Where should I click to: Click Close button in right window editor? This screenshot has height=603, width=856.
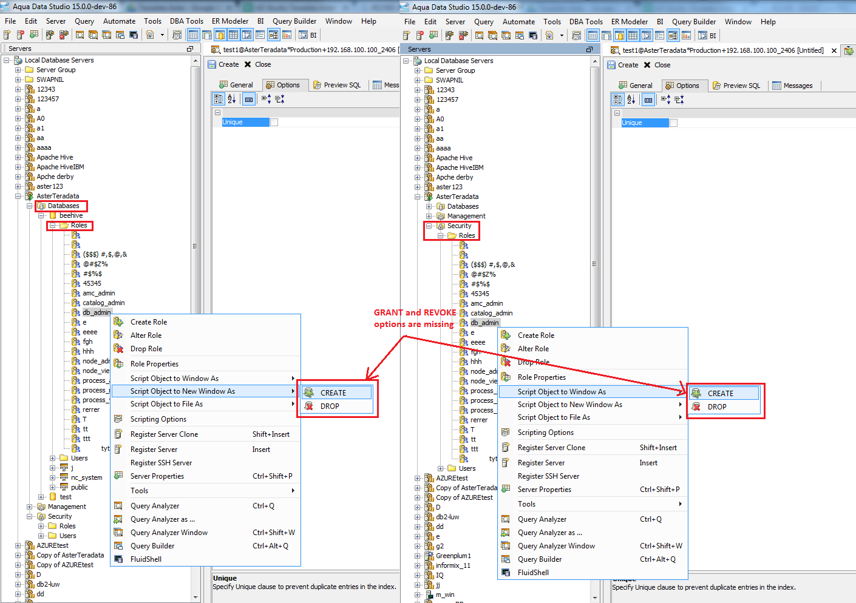coord(657,65)
